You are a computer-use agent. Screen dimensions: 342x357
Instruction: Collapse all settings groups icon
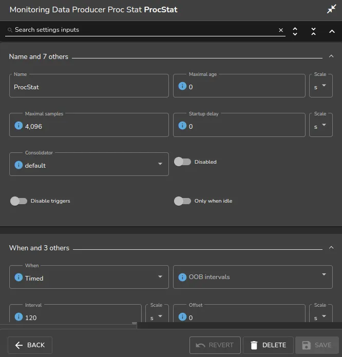[313, 31]
